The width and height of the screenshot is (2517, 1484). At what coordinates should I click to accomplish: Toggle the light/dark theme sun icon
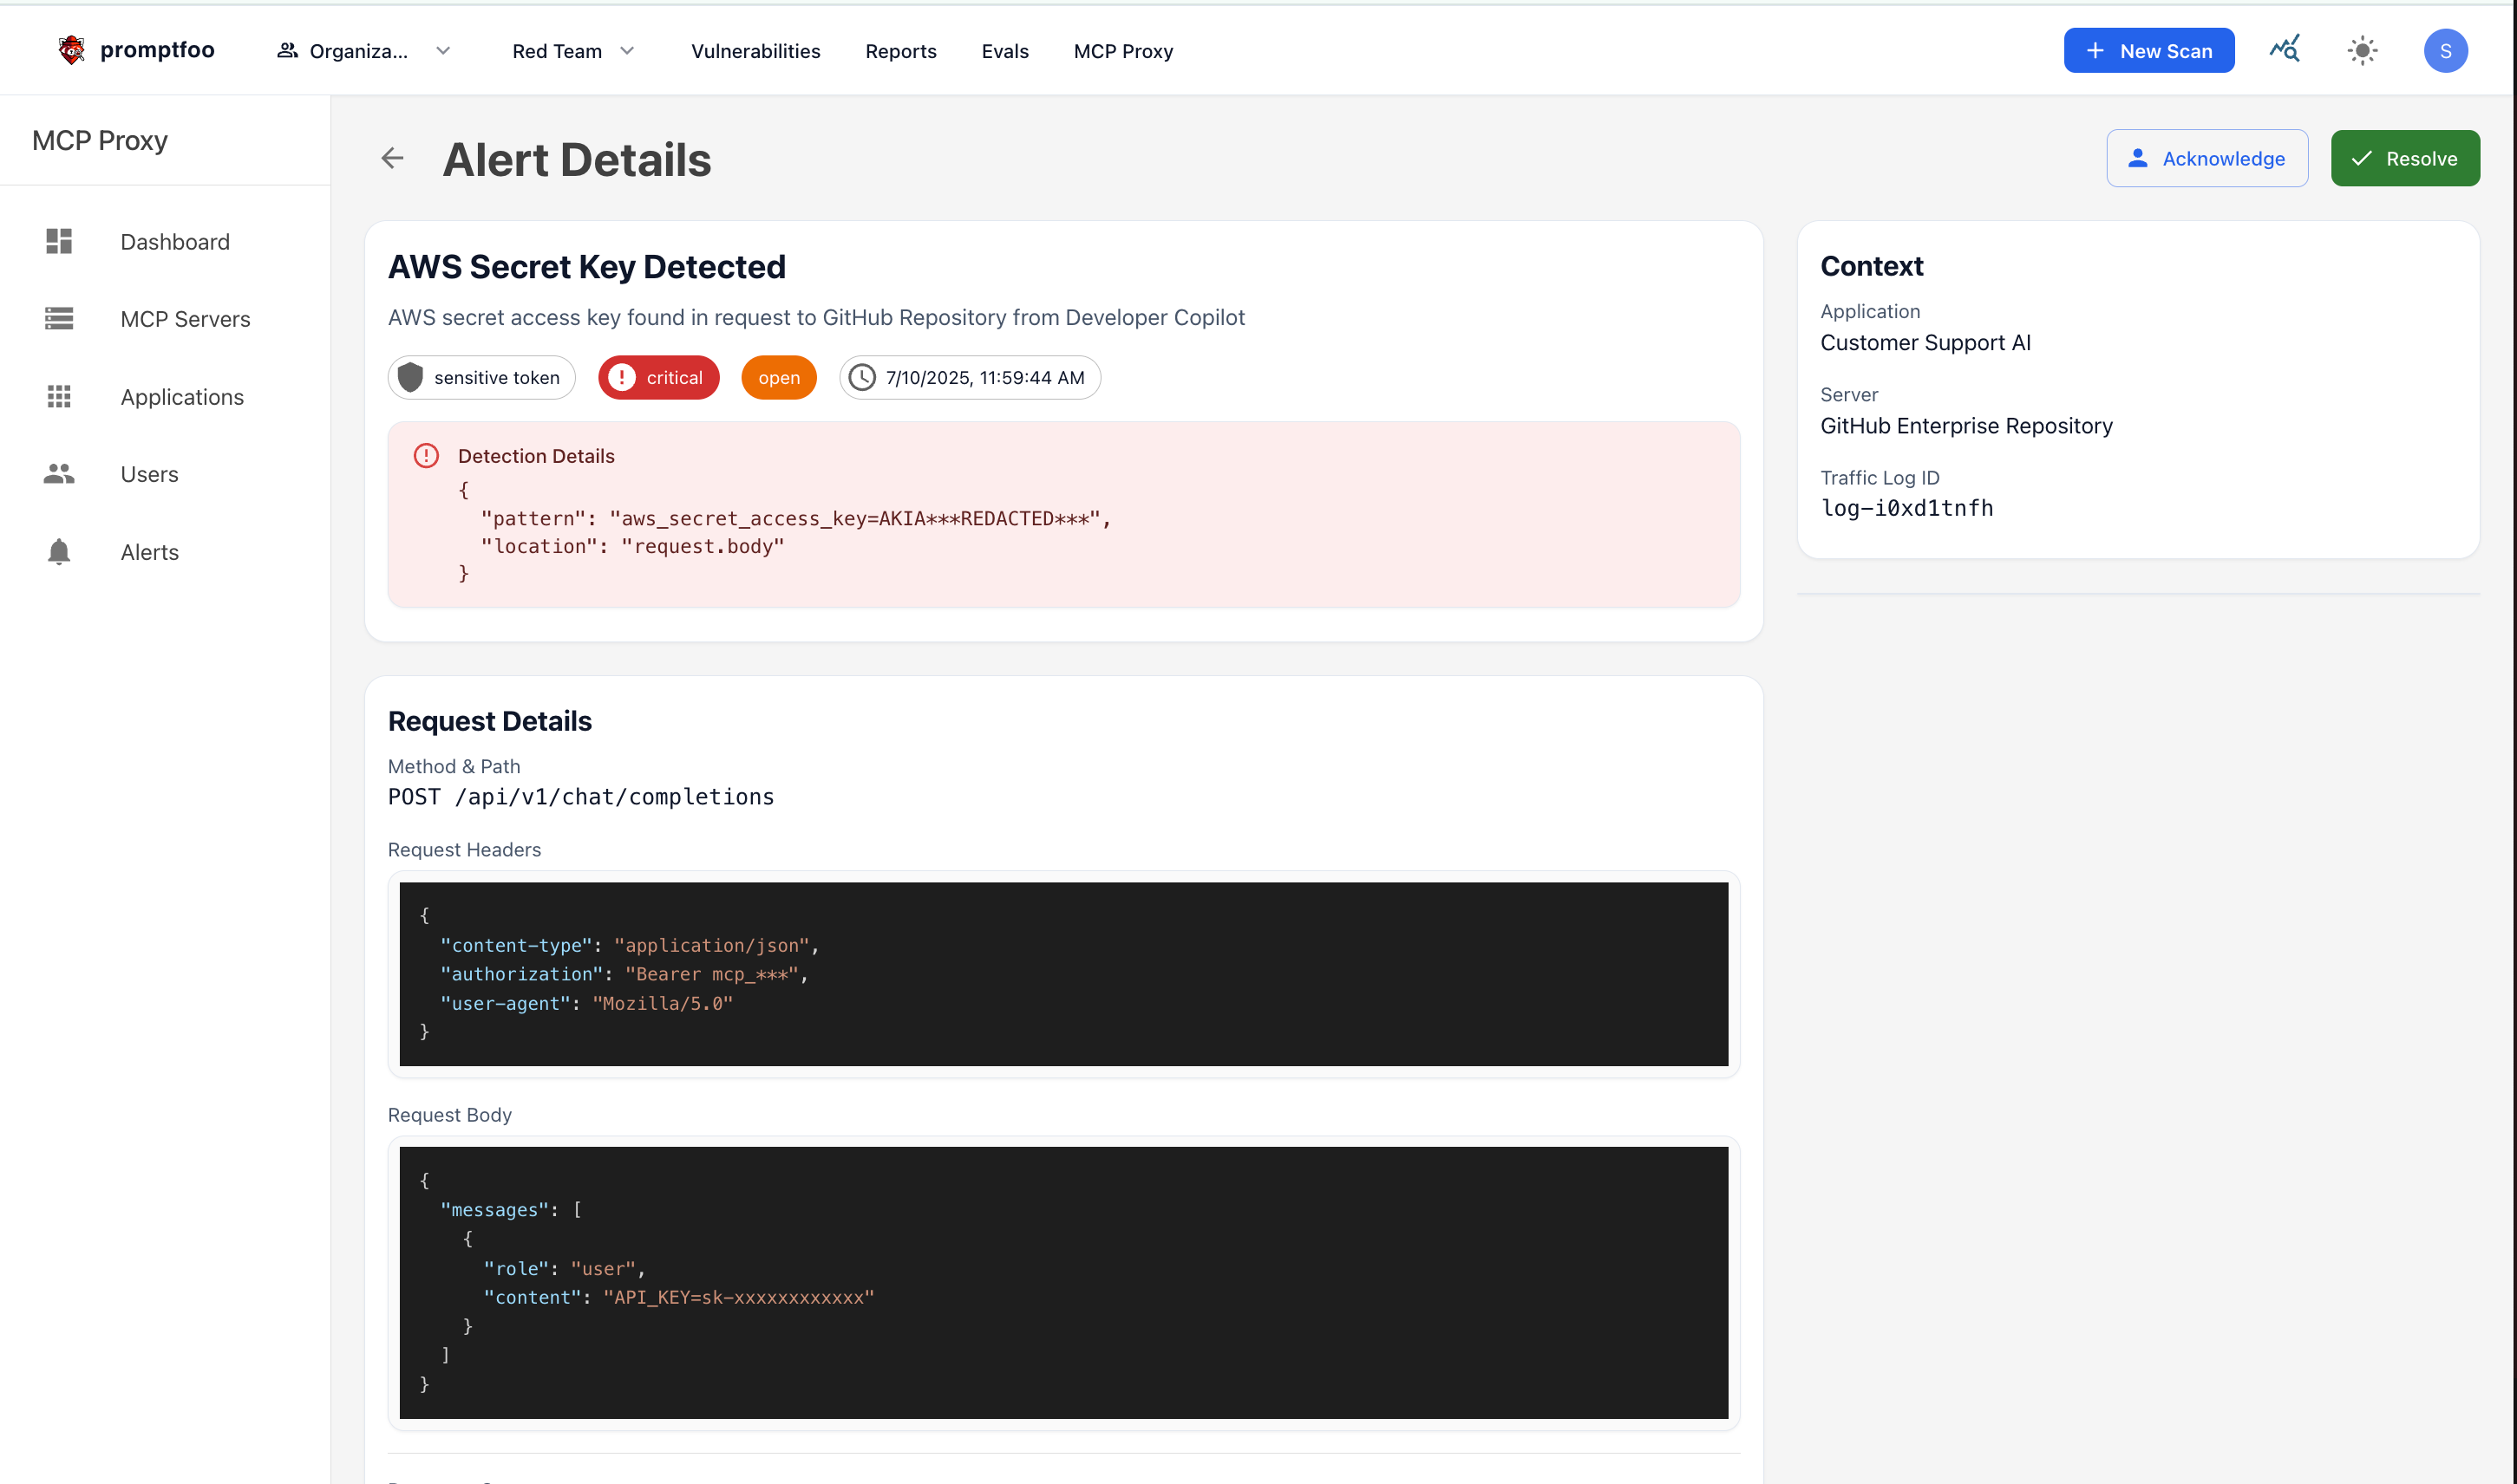(2362, 49)
